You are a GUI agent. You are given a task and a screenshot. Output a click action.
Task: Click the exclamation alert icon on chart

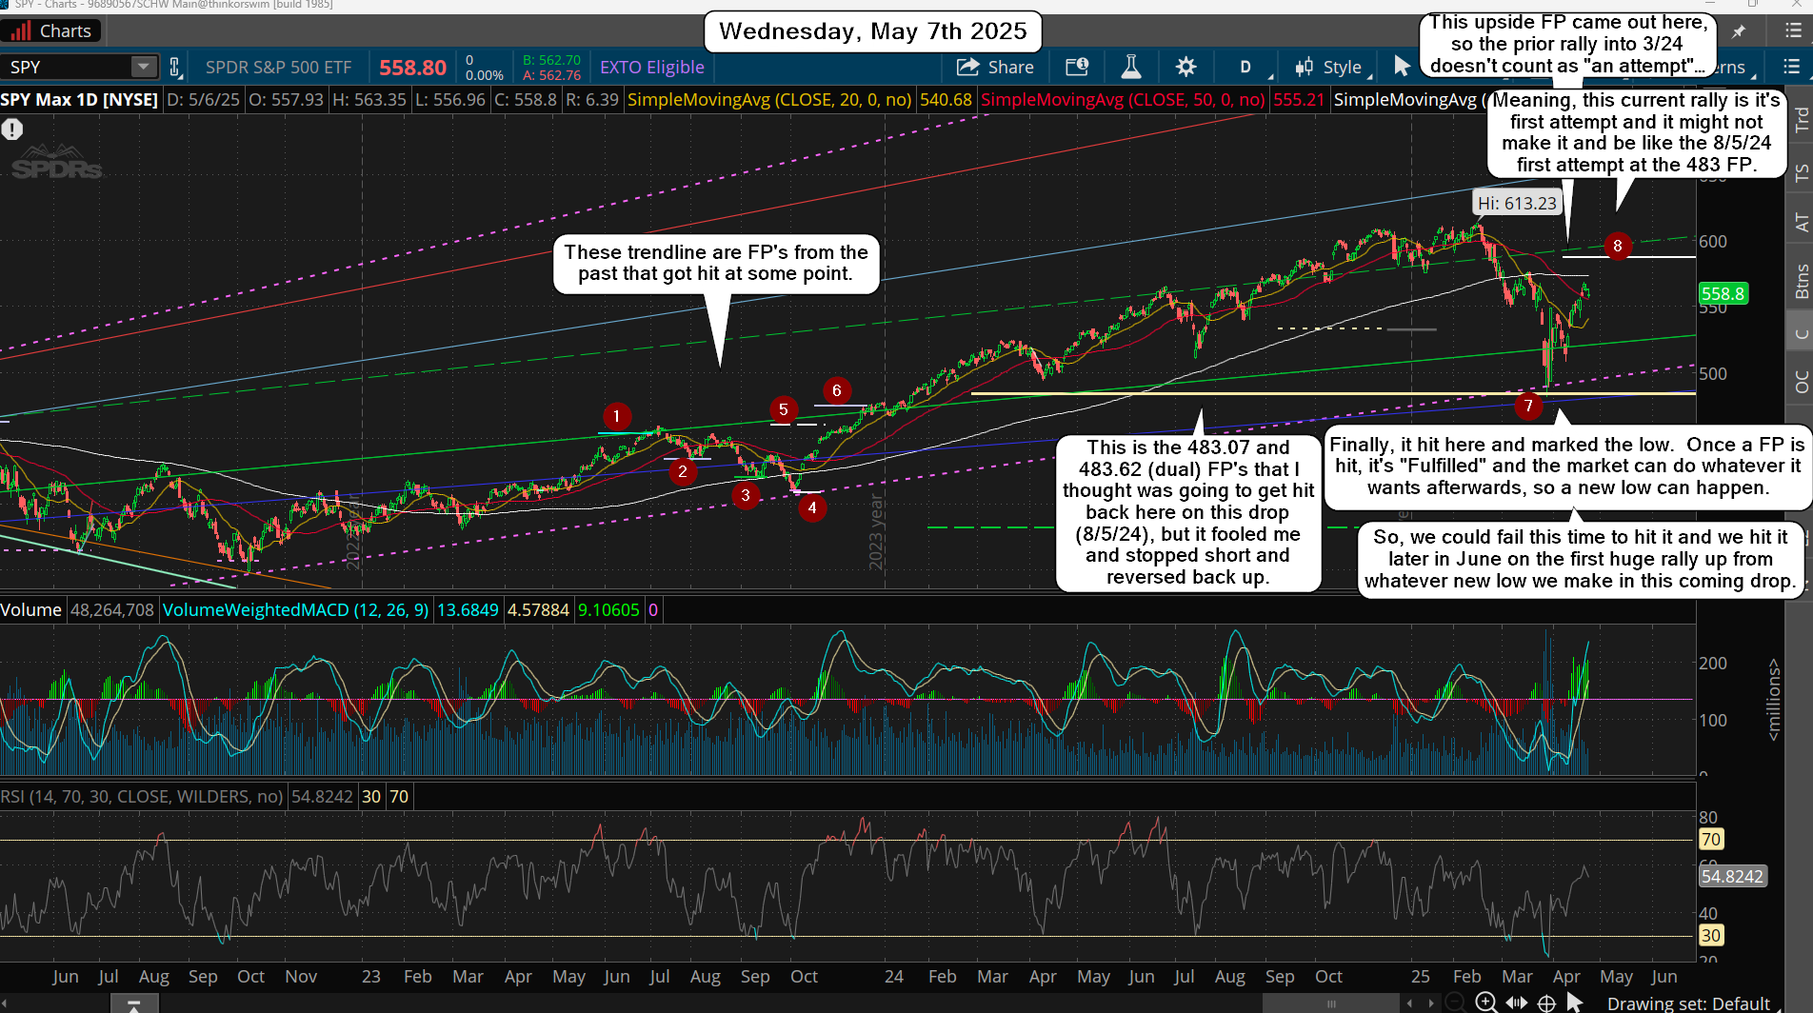tap(11, 129)
